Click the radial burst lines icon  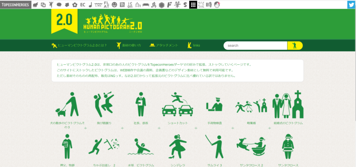click(x=201, y=5)
